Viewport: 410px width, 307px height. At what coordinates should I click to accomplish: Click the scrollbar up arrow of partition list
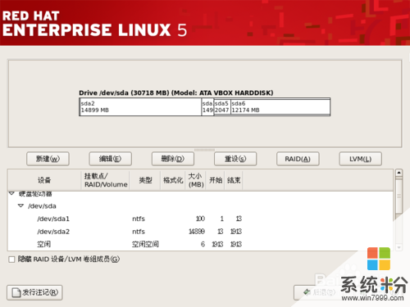point(399,173)
